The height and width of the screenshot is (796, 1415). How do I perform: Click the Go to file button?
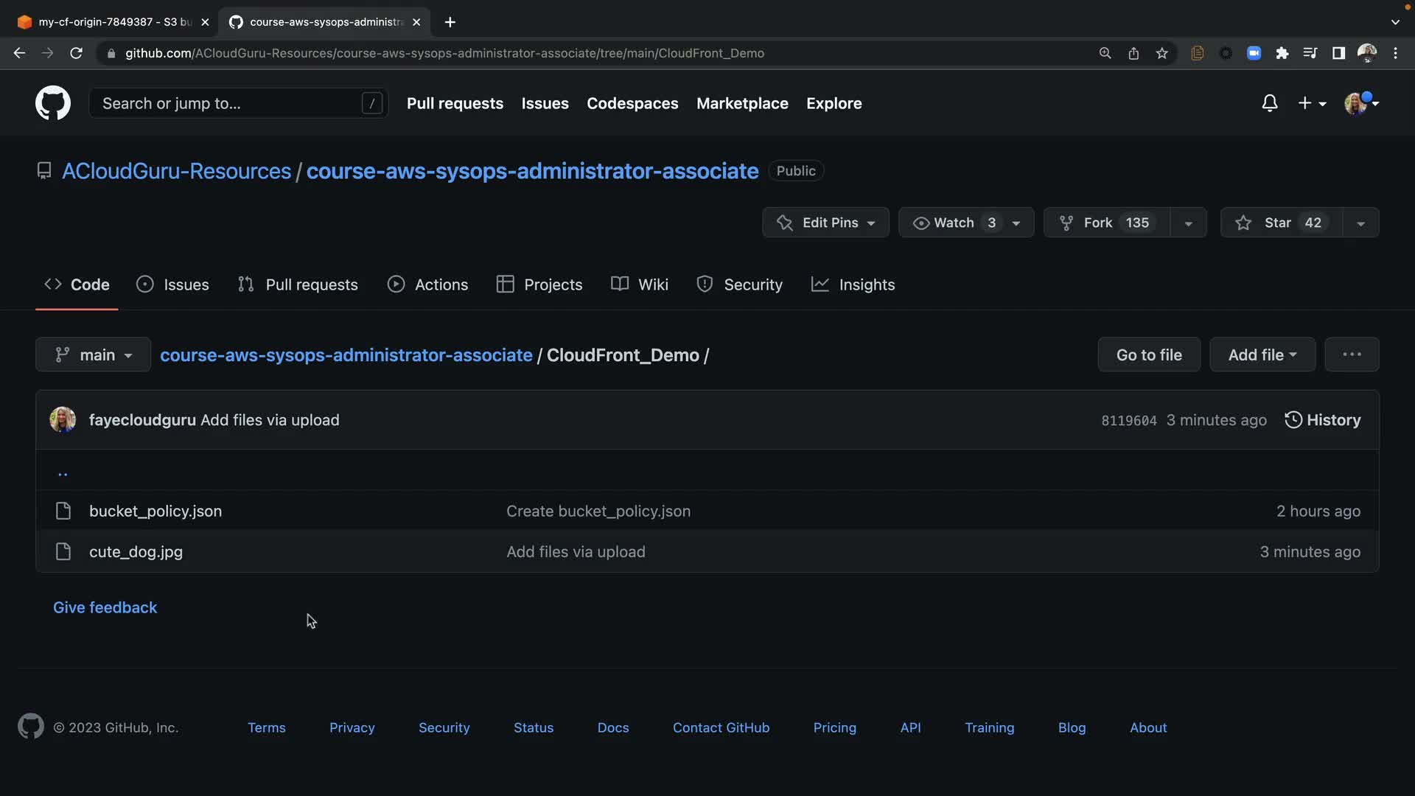tap(1148, 355)
